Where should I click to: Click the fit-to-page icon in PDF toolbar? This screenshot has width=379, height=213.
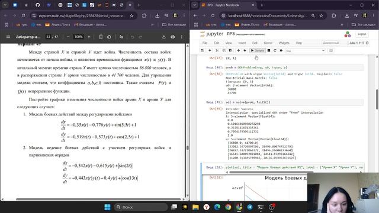tap(101, 37)
